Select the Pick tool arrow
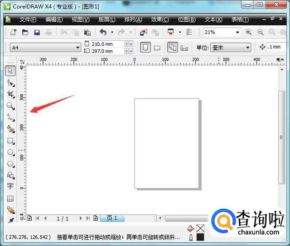290x246 pixels. click(x=10, y=71)
